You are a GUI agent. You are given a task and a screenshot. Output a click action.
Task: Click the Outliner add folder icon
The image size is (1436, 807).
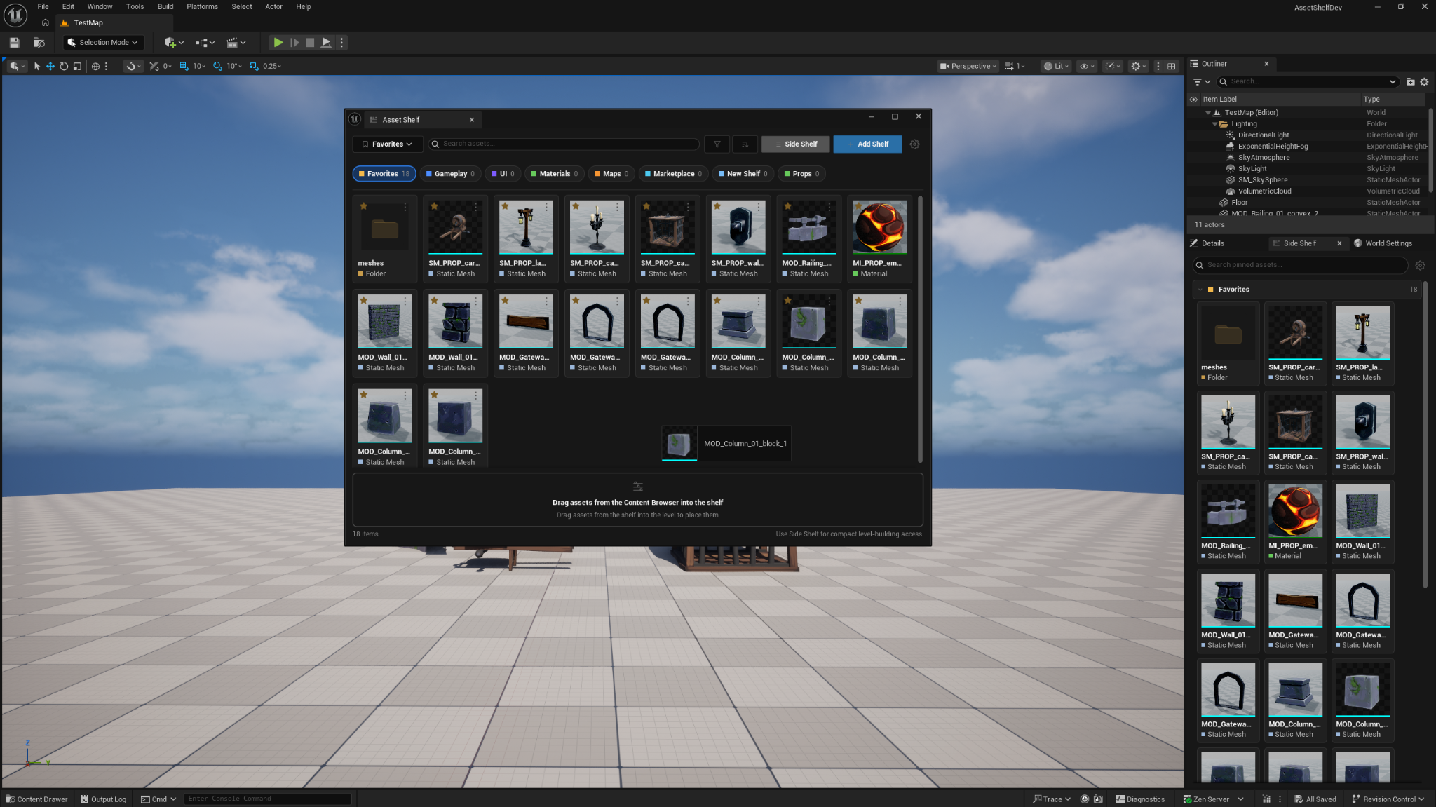(1410, 82)
